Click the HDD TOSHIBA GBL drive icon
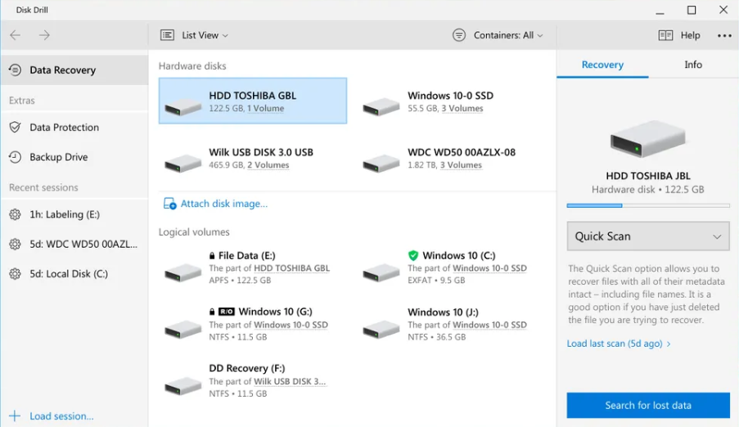Screen dimensions: 739x427 [x=182, y=106]
